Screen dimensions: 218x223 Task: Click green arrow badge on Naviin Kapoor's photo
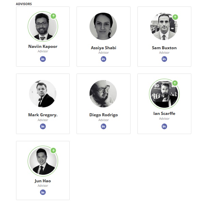(x=53, y=16)
